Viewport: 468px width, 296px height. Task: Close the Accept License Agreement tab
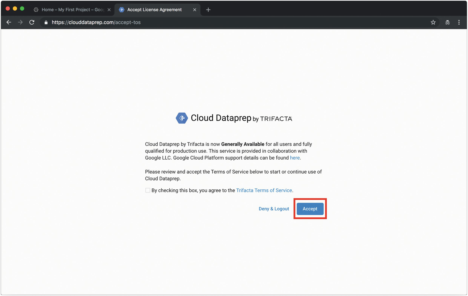195,10
